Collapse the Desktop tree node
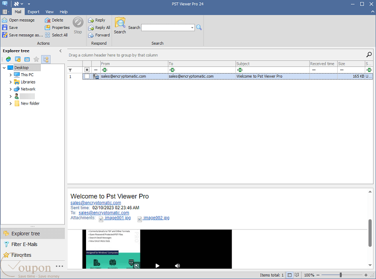 4,68
